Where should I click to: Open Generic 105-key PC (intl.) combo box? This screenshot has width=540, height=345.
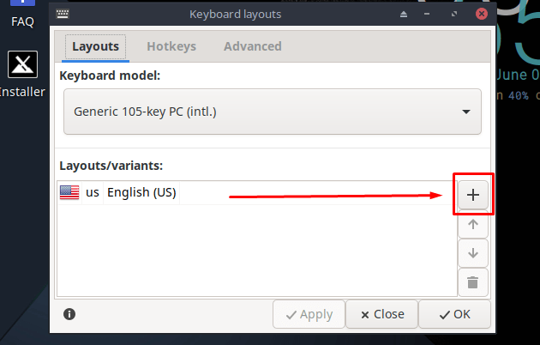coord(273,112)
